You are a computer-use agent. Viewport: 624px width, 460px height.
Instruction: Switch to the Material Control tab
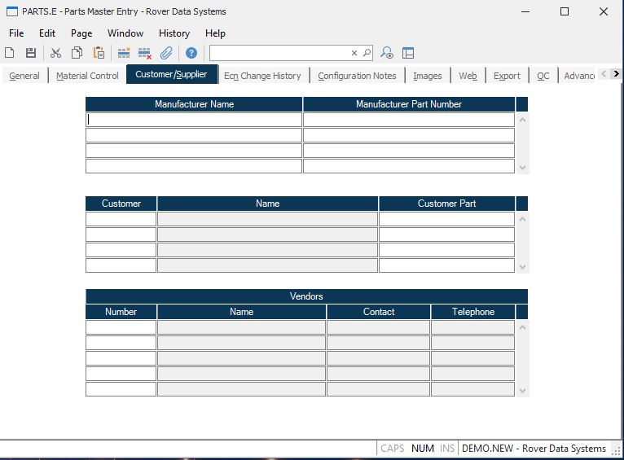pyautogui.click(x=87, y=76)
